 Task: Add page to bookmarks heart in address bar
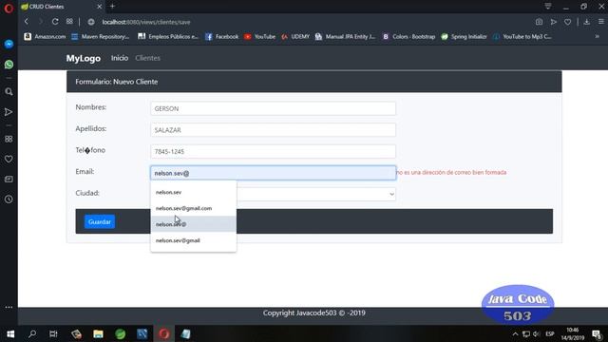pos(567,22)
